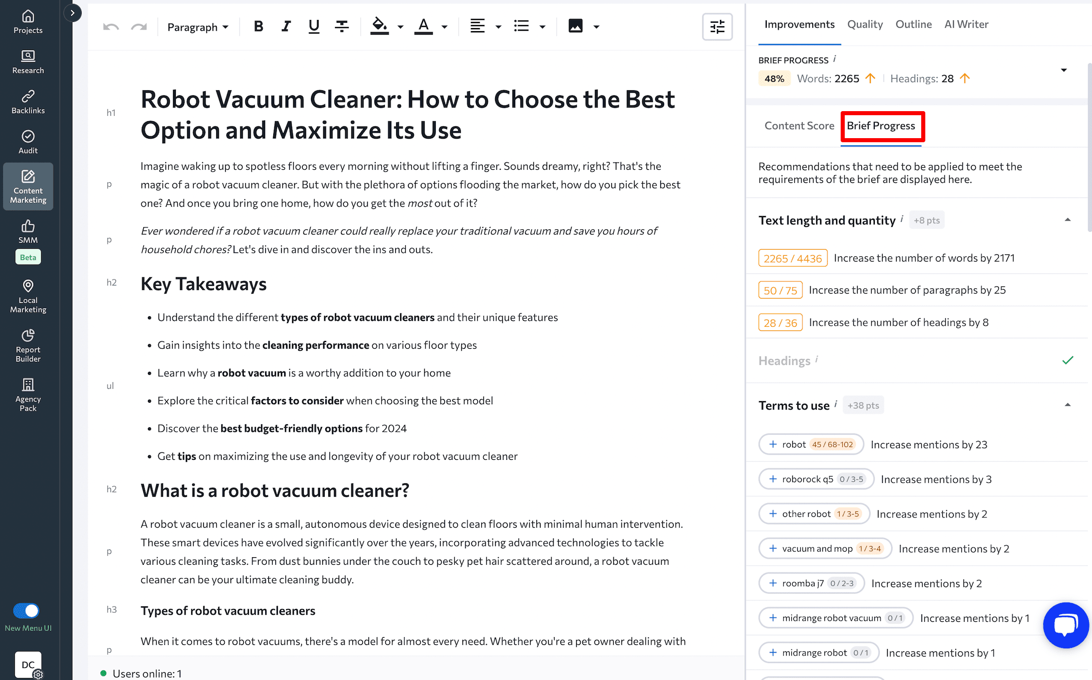The image size is (1092, 680).
Task: Enable roomba j7 term mention
Action: (773, 583)
